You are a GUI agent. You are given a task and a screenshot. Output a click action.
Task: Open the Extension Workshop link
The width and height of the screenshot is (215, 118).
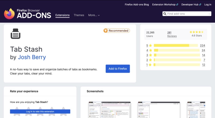pos(165,5)
